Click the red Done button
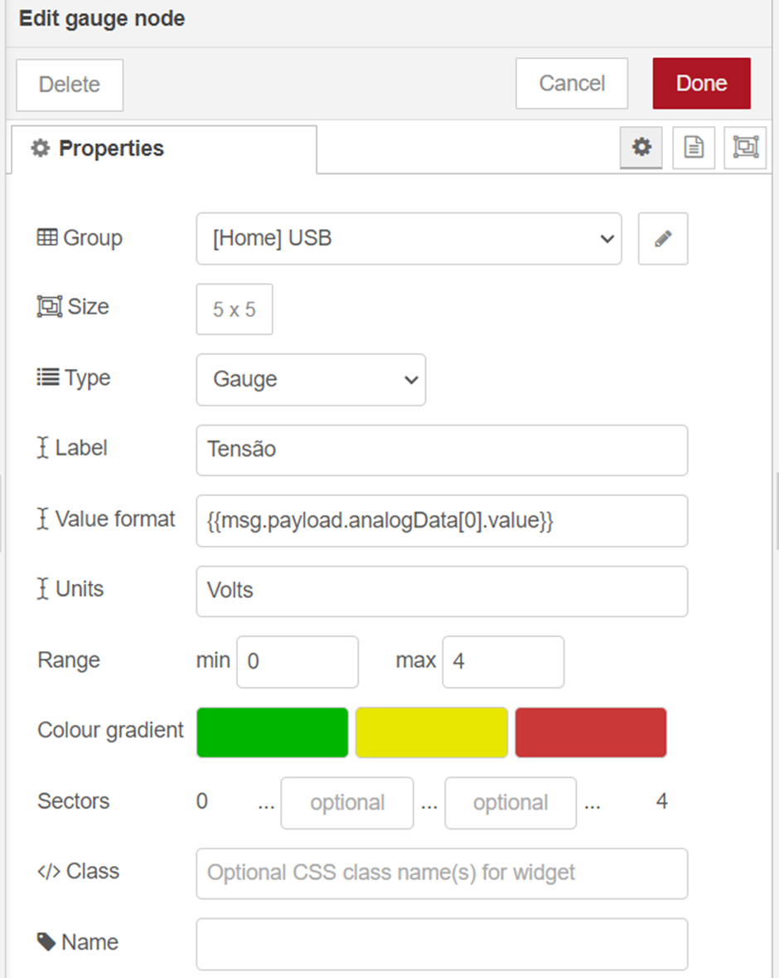779x978 pixels. tap(702, 84)
